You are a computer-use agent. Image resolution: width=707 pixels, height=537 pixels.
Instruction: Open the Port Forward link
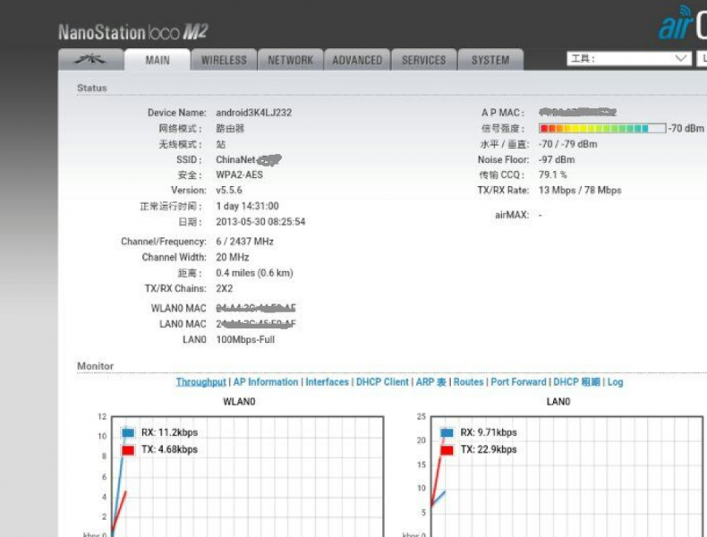[518, 382]
